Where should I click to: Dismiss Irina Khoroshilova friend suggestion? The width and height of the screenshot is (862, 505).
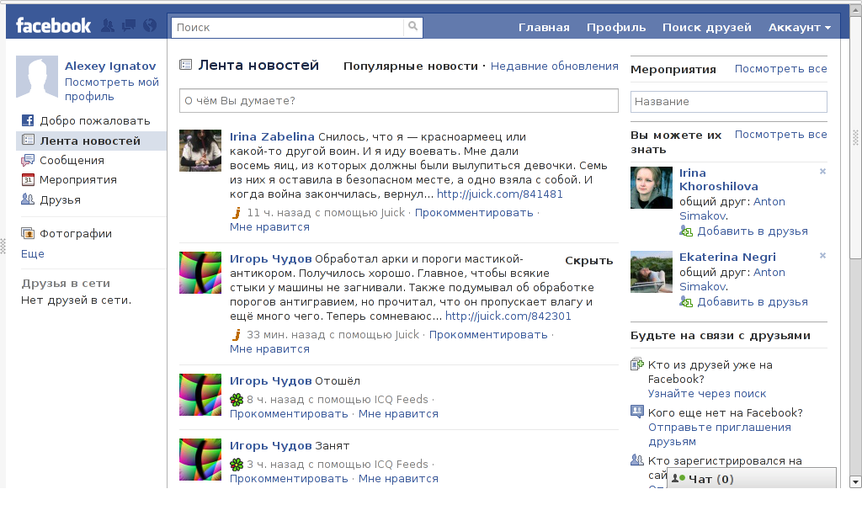(x=822, y=172)
